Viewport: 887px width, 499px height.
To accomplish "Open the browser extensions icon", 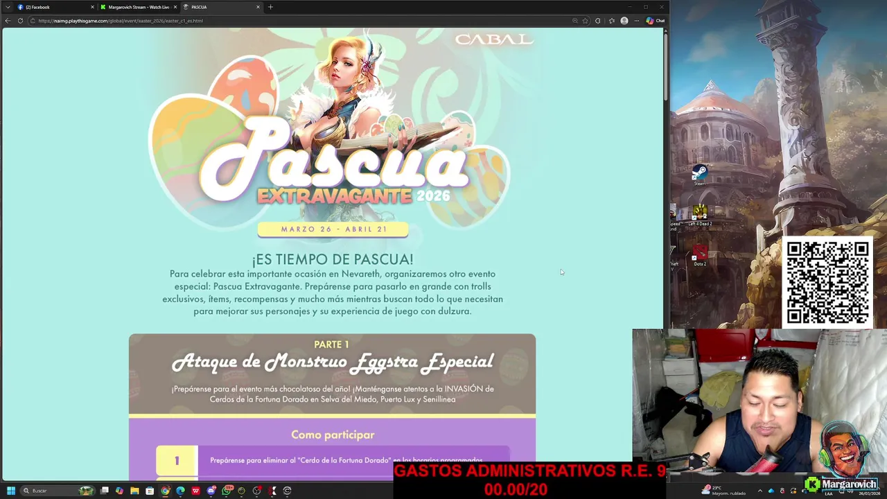I will point(598,21).
